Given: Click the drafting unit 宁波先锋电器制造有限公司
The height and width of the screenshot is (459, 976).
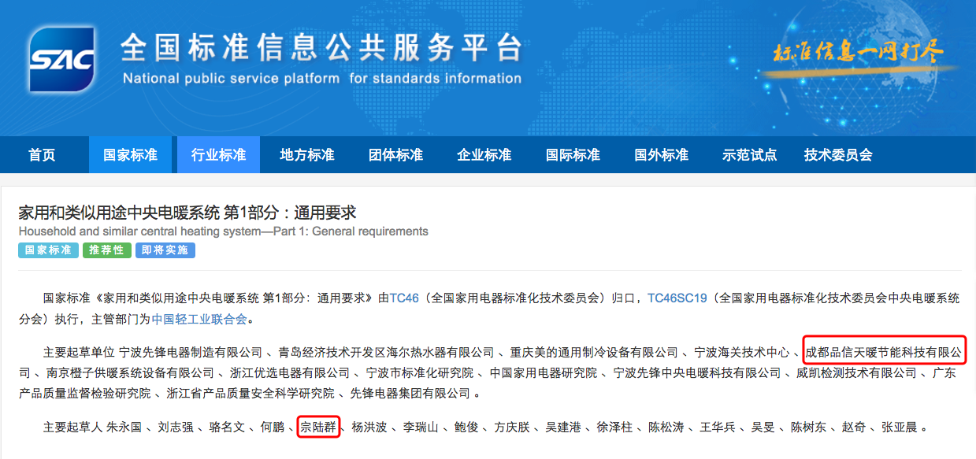Looking at the screenshot, I should coord(191,351).
